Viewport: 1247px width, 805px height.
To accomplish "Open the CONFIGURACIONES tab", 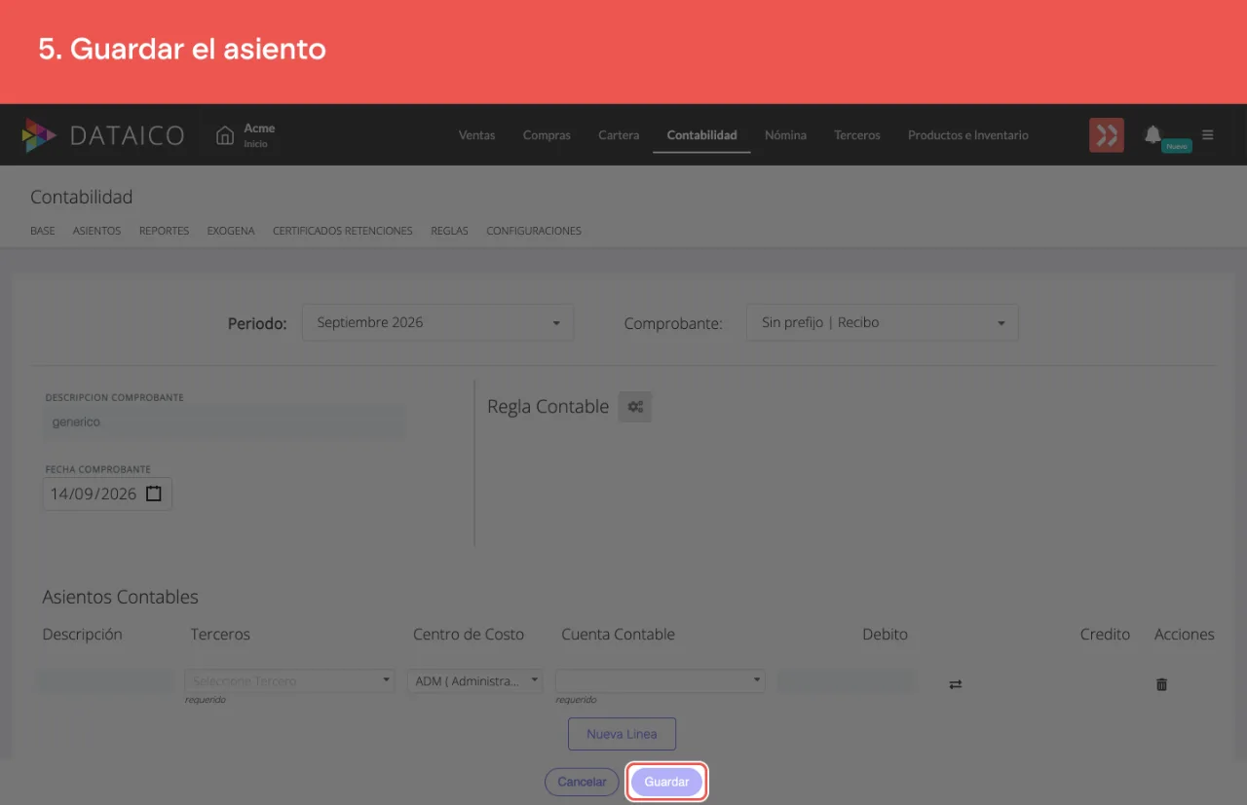I will coord(534,231).
